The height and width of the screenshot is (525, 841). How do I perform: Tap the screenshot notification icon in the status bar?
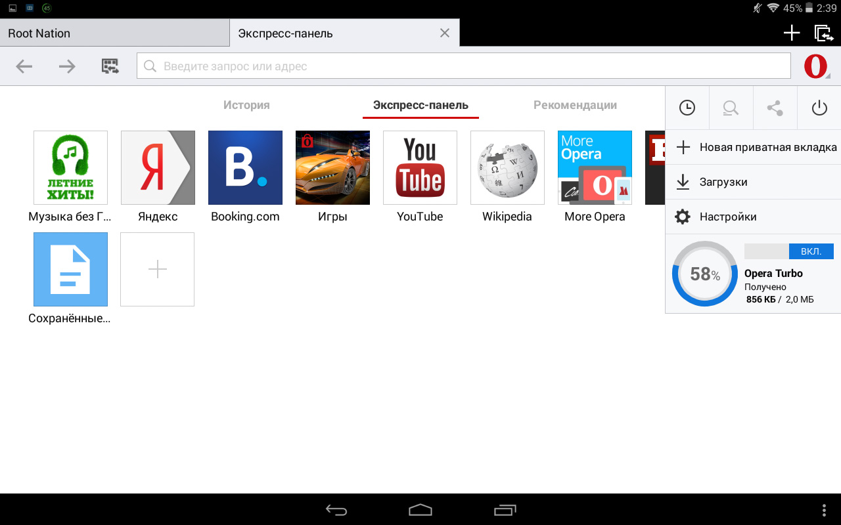(x=12, y=8)
